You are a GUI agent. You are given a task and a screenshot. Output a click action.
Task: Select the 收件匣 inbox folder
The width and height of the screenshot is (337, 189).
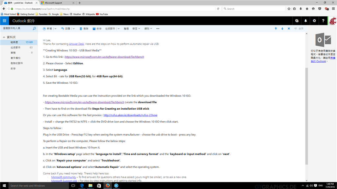click(x=19, y=42)
